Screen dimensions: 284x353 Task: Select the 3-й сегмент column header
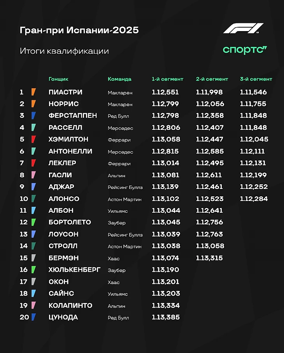click(256, 79)
